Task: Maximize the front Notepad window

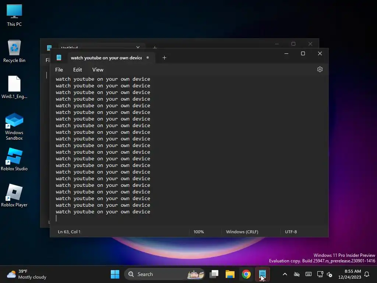Action: tap(303, 53)
